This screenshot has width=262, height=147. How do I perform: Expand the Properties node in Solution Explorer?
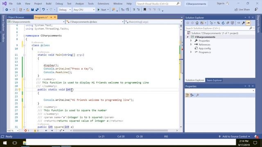click(x=191, y=41)
